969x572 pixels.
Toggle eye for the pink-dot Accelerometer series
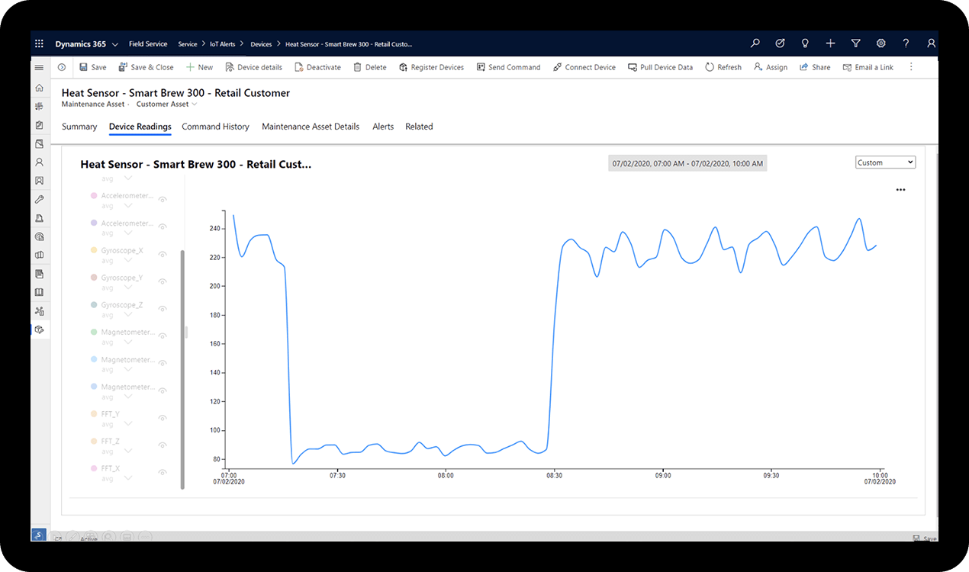point(163,199)
